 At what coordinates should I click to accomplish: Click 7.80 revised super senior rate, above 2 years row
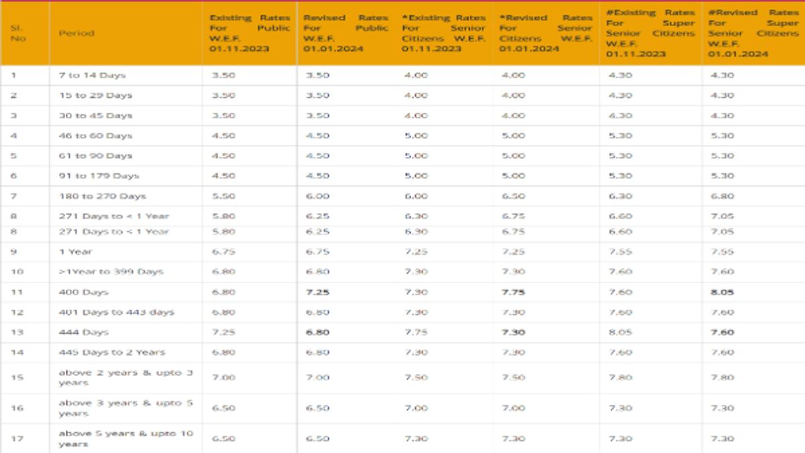[x=722, y=378]
